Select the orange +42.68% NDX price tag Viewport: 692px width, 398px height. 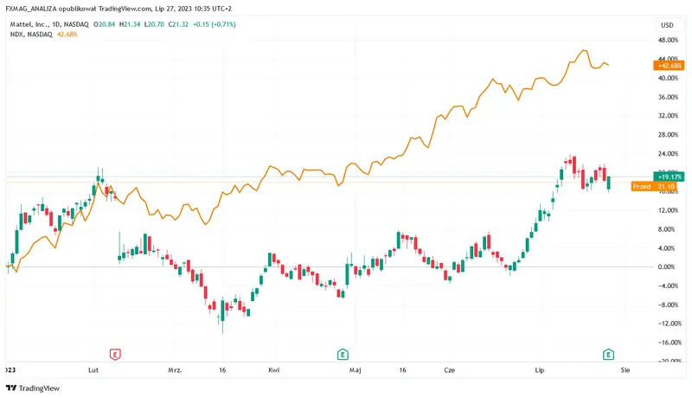(669, 65)
